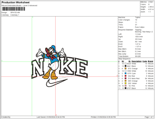The width and height of the screenshot is (155, 119).
Task: Click the Height value '2.99 in'
Action: [x=151, y=7]
